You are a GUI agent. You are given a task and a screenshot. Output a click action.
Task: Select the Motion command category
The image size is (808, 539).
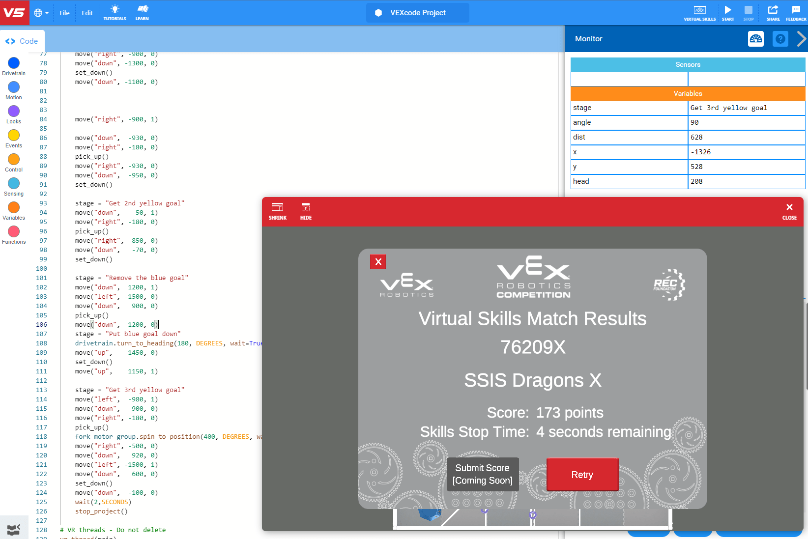(x=14, y=90)
